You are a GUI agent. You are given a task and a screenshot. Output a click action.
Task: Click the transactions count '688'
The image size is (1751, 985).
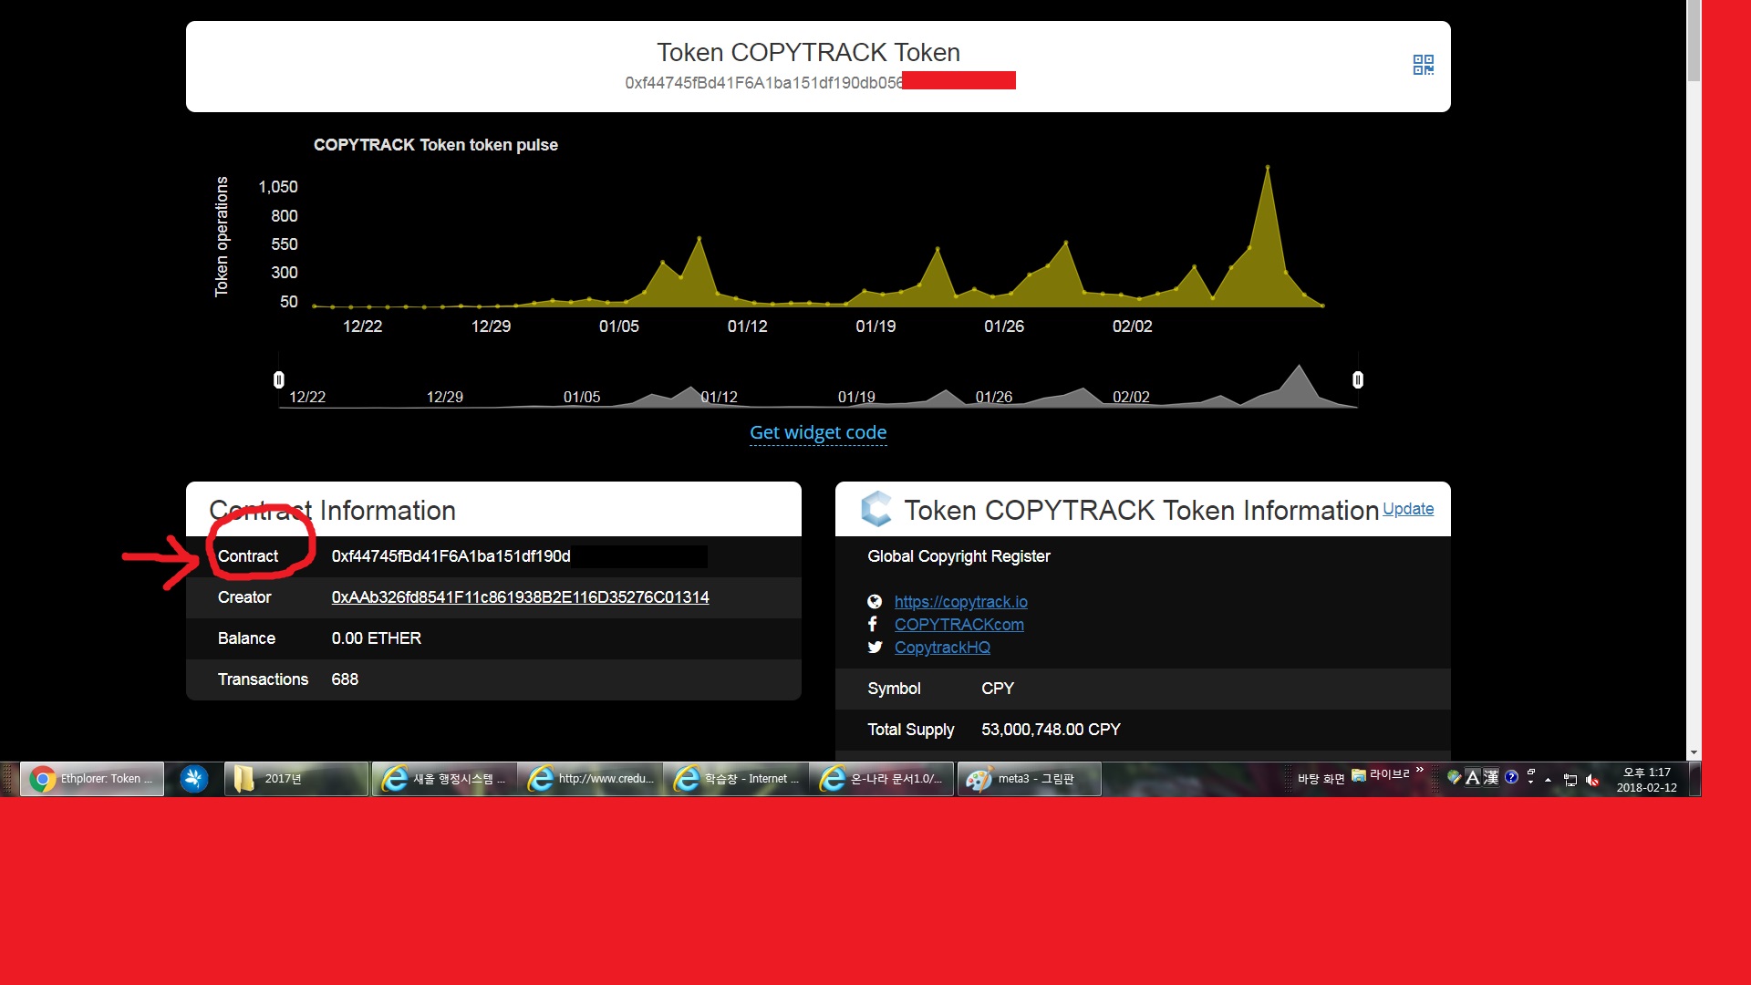345,679
